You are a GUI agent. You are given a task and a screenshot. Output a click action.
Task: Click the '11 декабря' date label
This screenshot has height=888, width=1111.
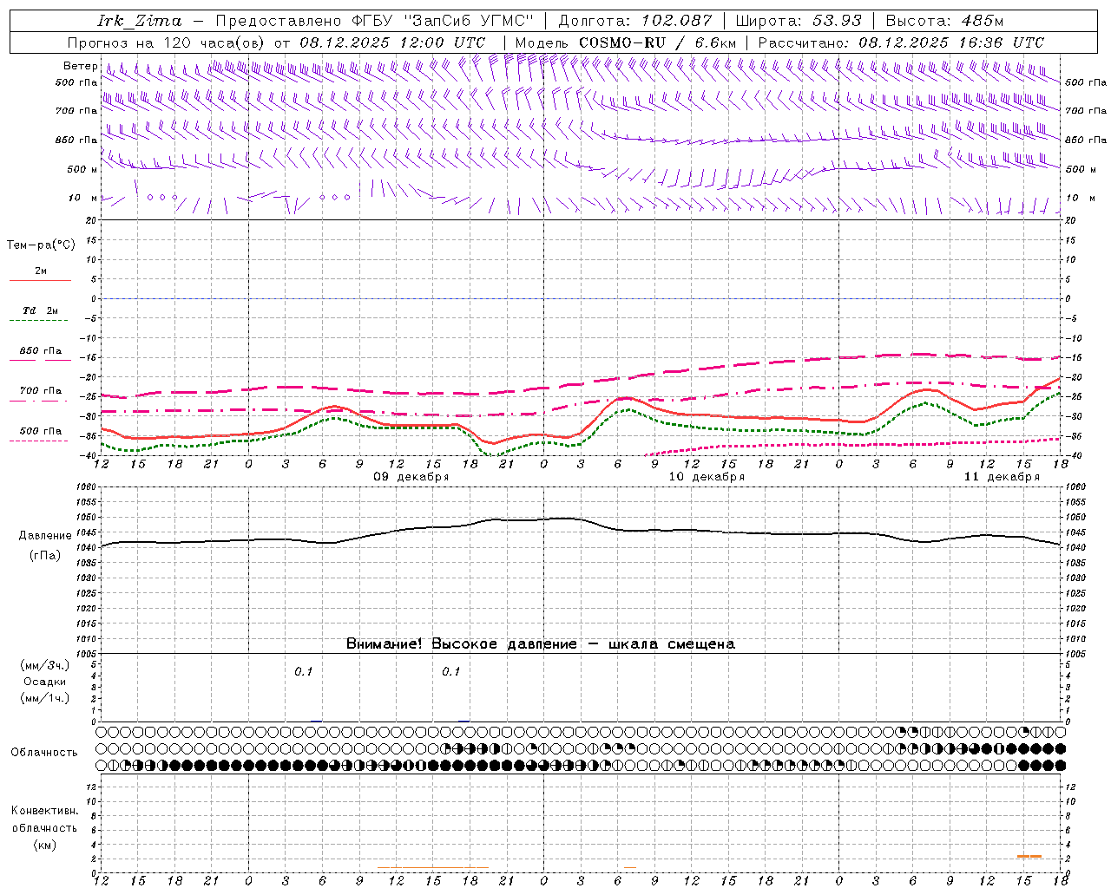click(1002, 477)
